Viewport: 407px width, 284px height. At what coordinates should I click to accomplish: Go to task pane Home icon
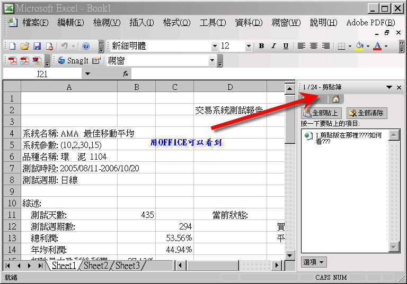point(336,99)
